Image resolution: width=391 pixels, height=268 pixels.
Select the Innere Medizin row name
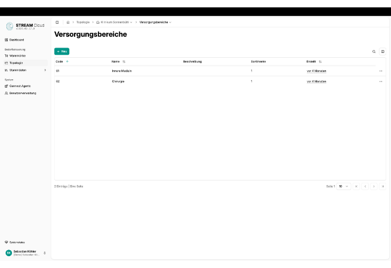click(x=122, y=71)
